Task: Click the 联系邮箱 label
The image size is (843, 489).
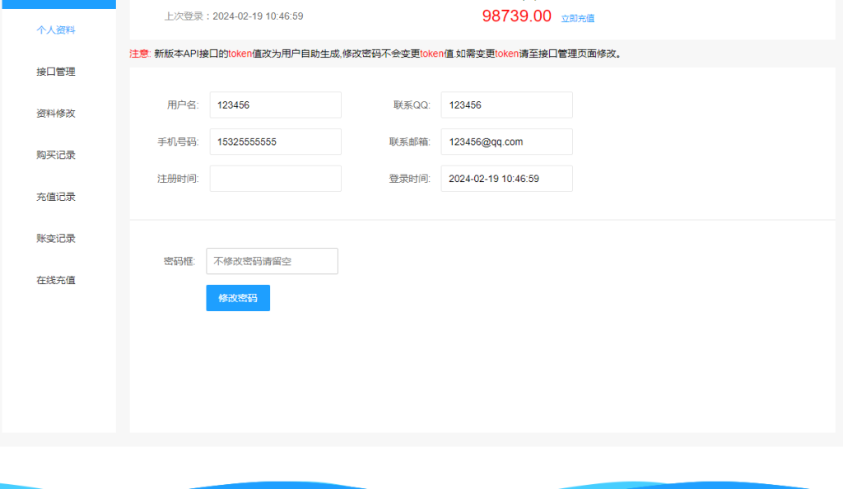Action: [x=410, y=142]
